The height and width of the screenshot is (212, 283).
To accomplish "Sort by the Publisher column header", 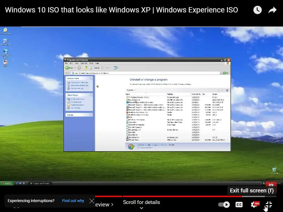I will point(179,94).
